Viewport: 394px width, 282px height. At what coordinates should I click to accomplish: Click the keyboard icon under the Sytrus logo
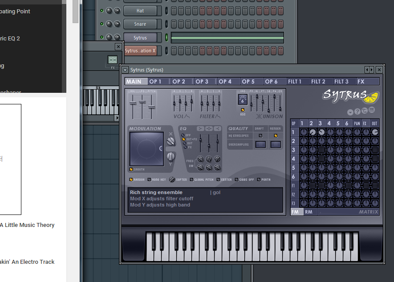pyautogui.click(x=372, y=110)
